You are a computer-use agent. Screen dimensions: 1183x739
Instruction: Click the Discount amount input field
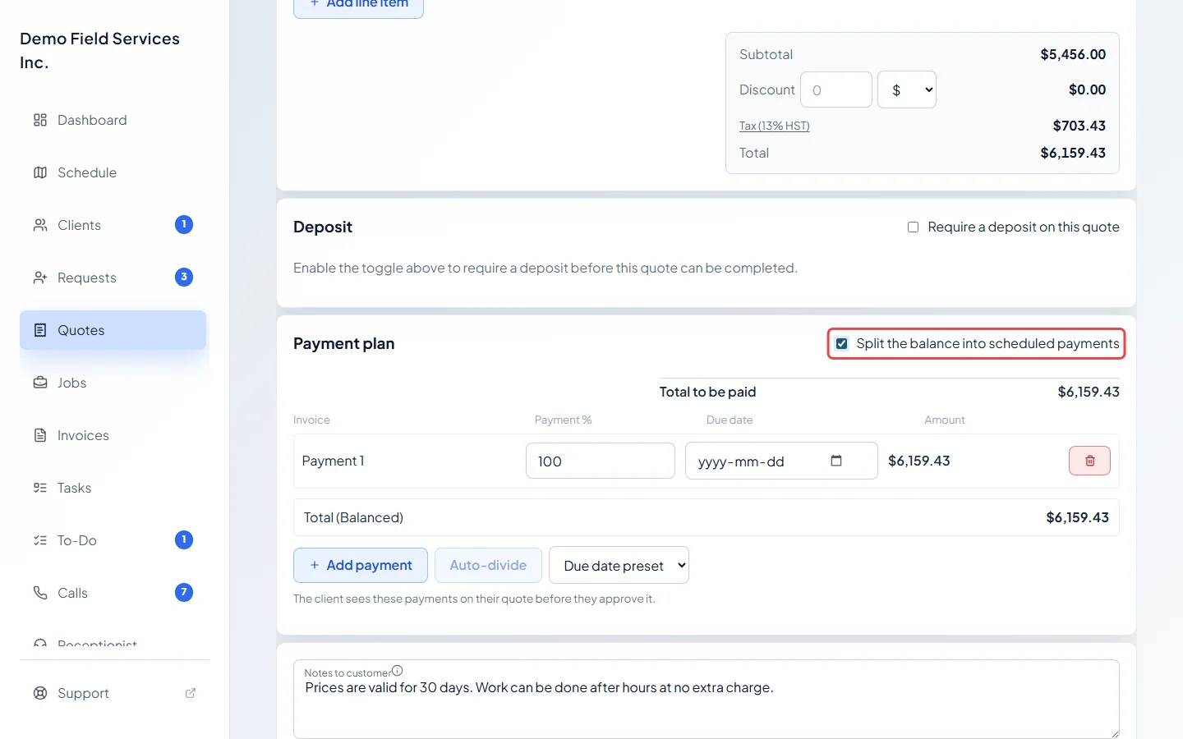(x=836, y=90)
